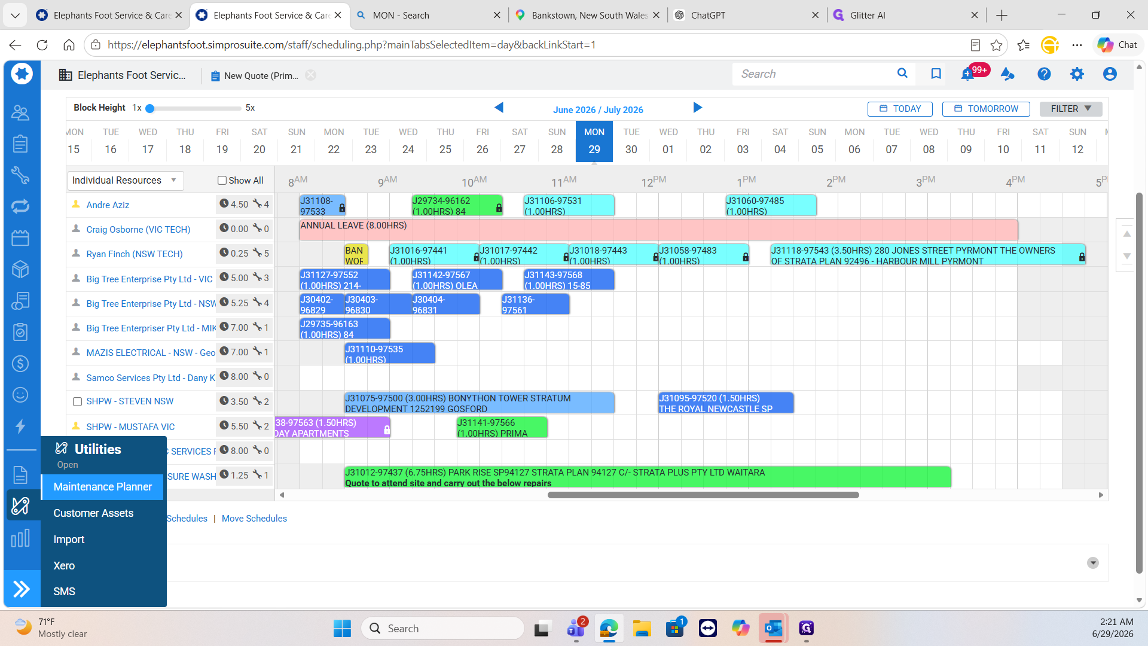Open the user profile icon
1148x646 pixels.
click(1110, 74)
